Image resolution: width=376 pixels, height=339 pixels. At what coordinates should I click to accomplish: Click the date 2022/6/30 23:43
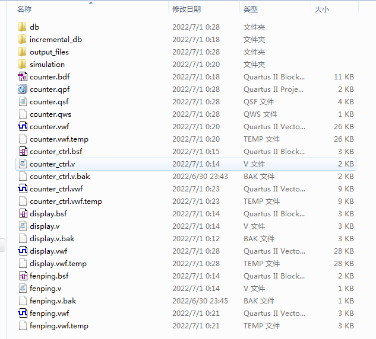pyautogui.click(x=200, y=177)
